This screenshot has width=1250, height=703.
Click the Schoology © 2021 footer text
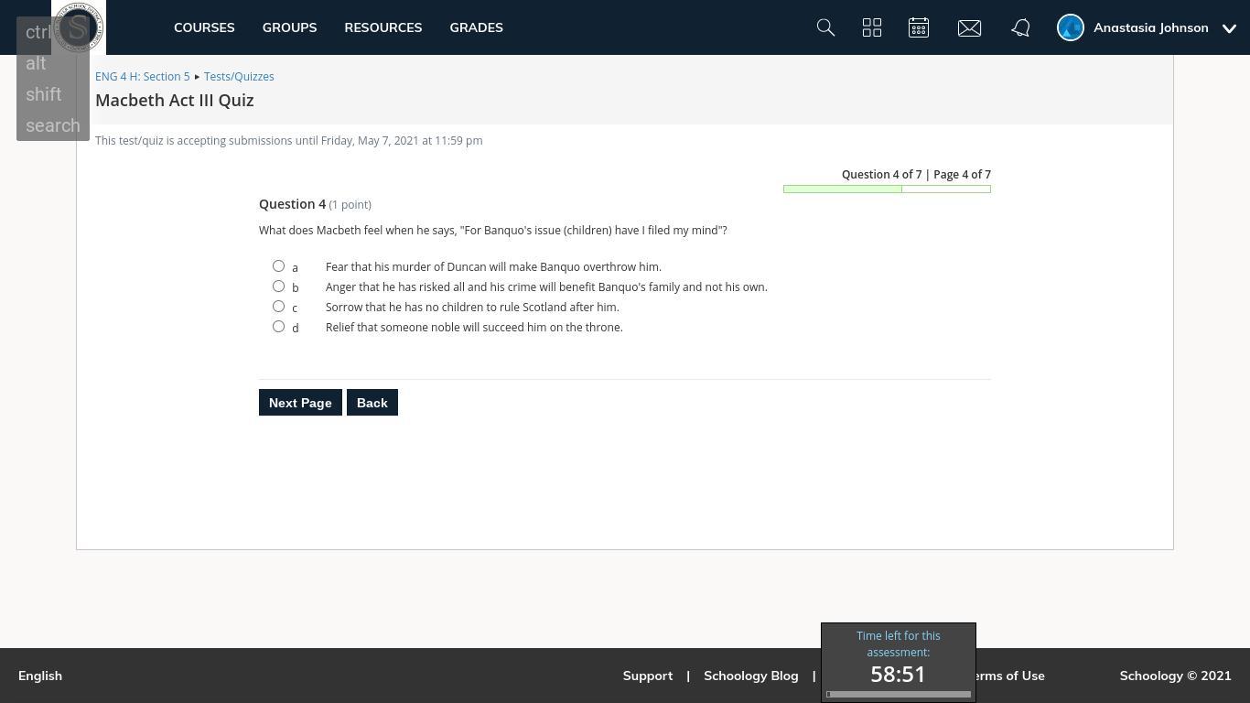(1175, 676)
